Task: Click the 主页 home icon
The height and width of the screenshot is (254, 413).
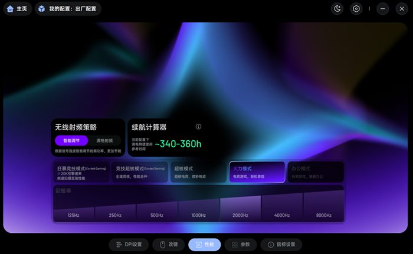Action: pyautogui.click(x=10, y=9)
